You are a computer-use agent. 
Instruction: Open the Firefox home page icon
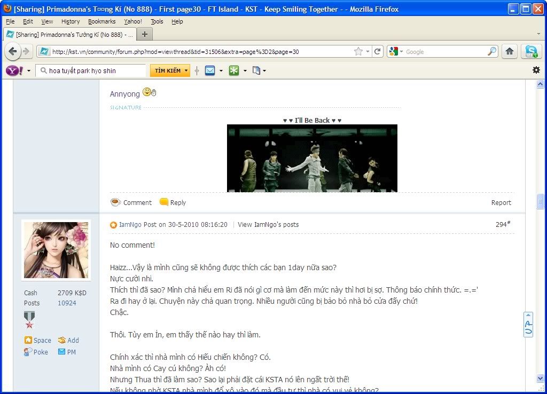(509, 52)
